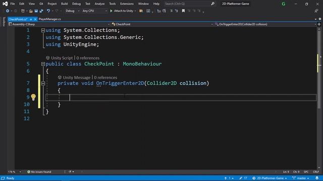323x181 pixels.
Task: Click the 0 references link above CheckPoint class
Action: tap(88, 58)
